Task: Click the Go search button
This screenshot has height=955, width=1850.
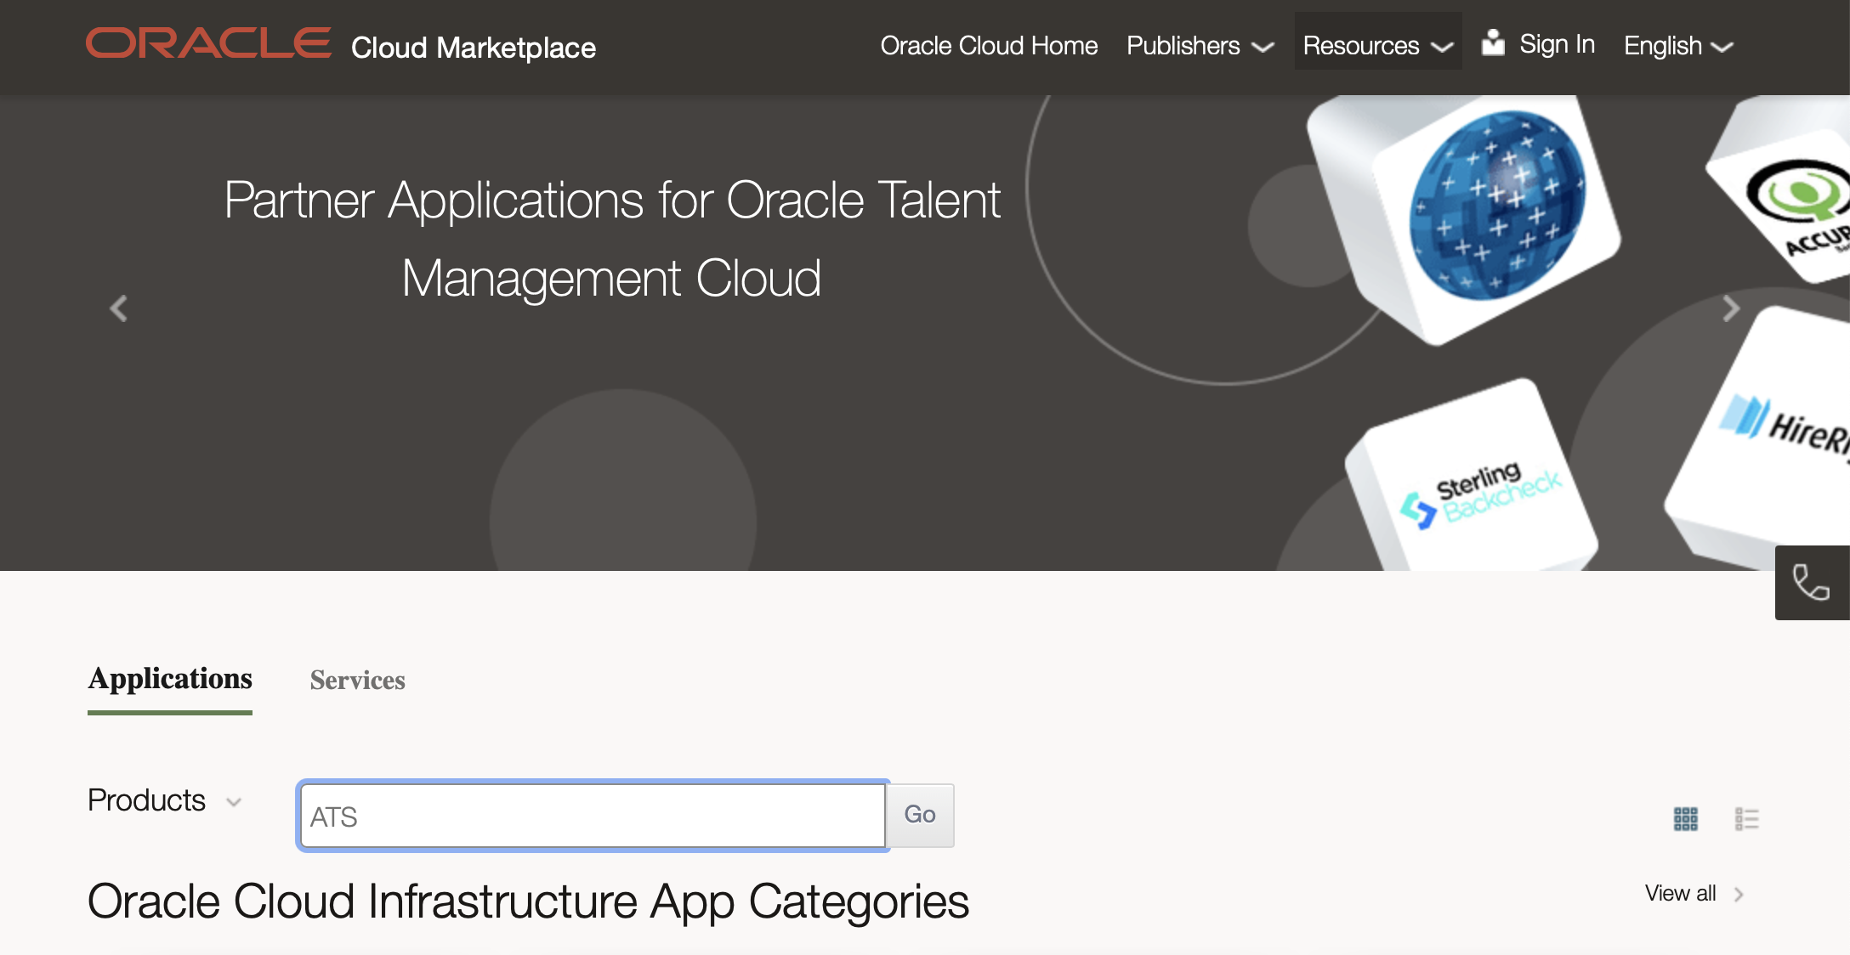Action: 921,815
